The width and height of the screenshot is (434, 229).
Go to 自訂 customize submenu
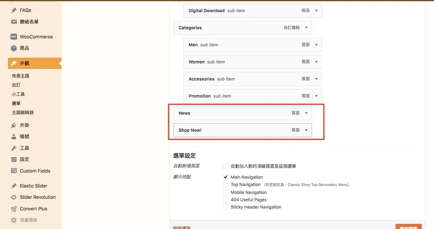[16, 85]
